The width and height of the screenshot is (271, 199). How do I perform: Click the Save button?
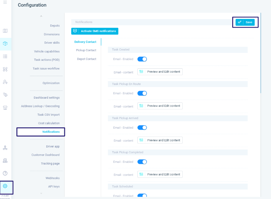pyautogui.click(x=245, y=22)
